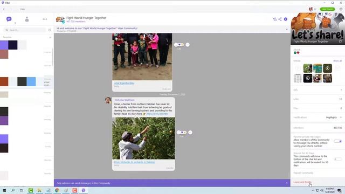
Task: Open the Files row in info panel
Action: 318,108
